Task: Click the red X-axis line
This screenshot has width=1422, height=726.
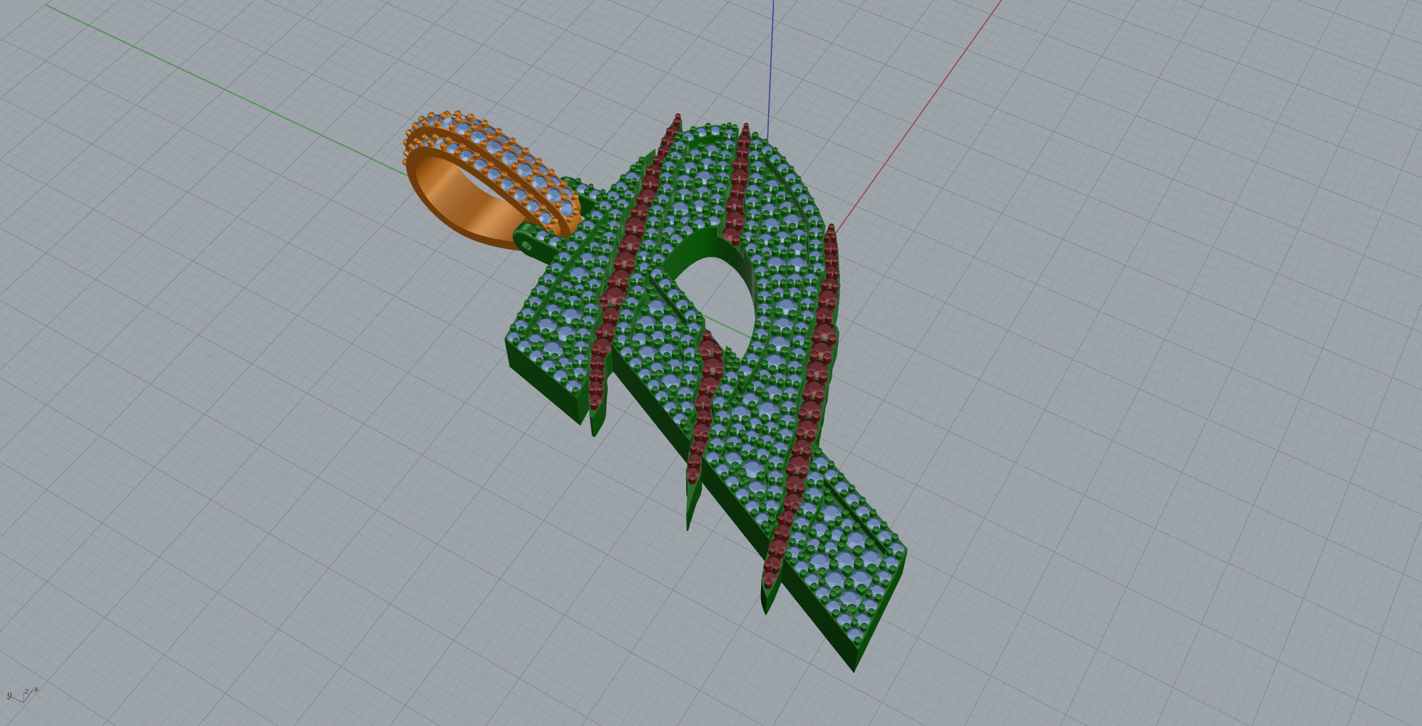Action: coord(918,116)
